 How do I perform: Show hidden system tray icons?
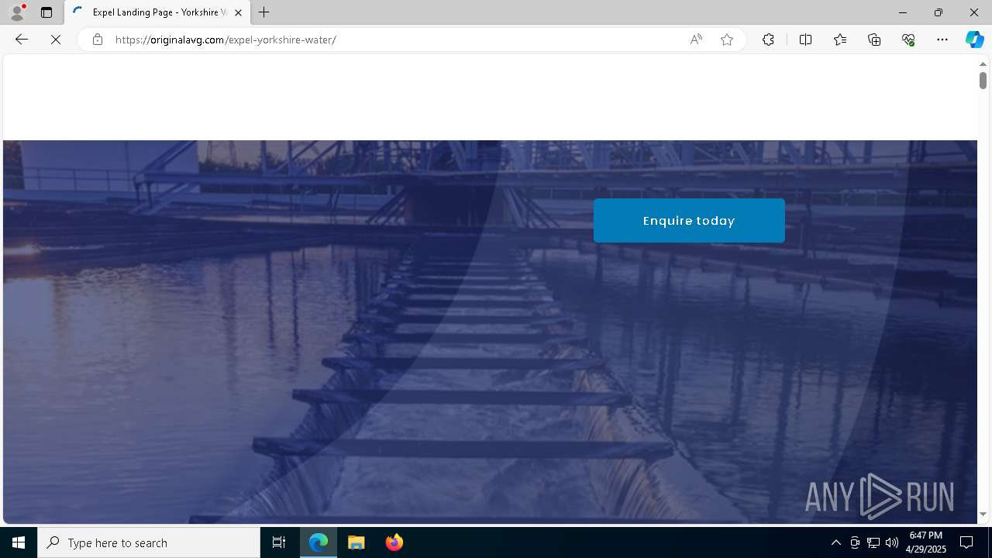(835, 542)
